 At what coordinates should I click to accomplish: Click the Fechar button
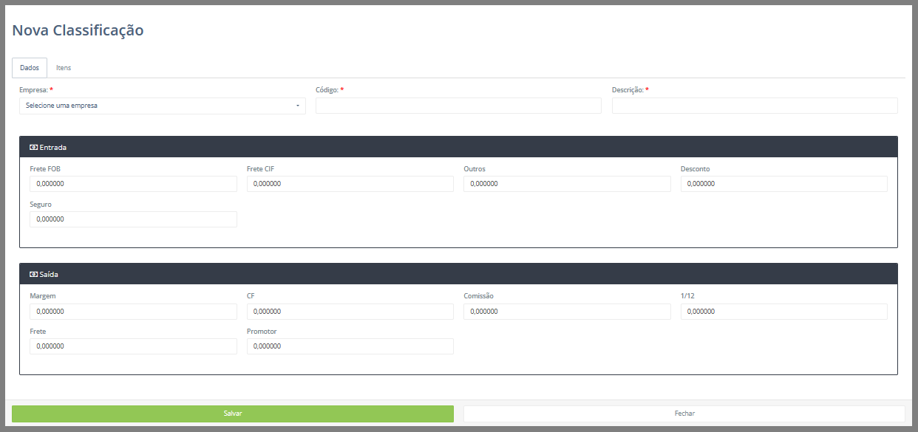click(x=684, y=414)
